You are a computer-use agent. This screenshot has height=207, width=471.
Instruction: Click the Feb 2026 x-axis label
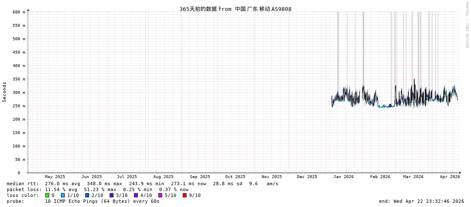380,177
